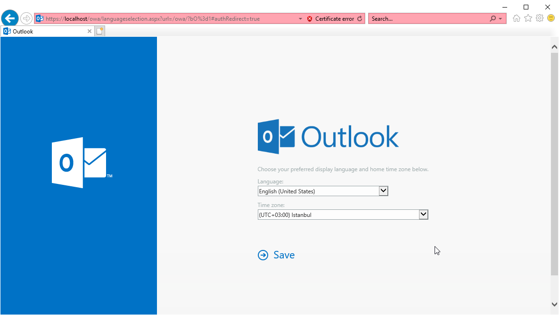Expand the Time zone dropdown arrow
559x315 pixels.
[423, 215]
